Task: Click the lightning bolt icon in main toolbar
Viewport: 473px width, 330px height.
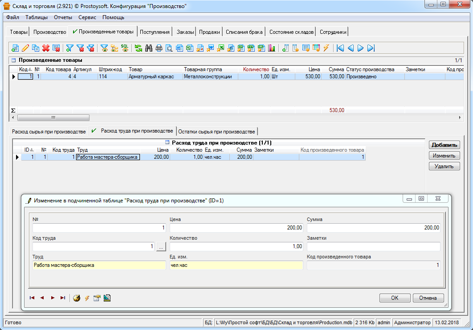Action: coord(326,48)
